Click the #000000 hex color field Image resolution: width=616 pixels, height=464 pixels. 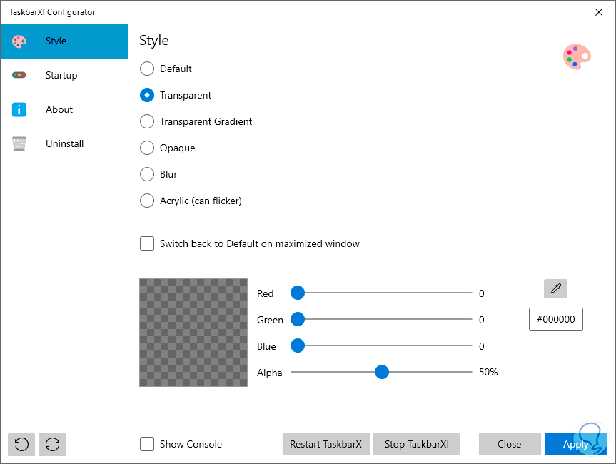(556, 320)
